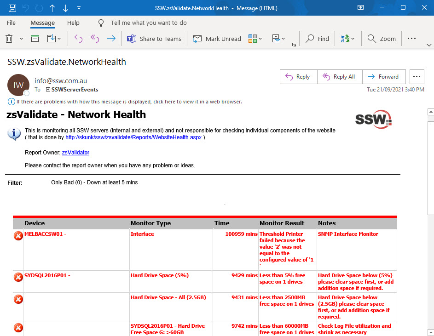Screen dimensions: 434x336
Task: Click the Find magnifier button
Action: click(318, 39)
